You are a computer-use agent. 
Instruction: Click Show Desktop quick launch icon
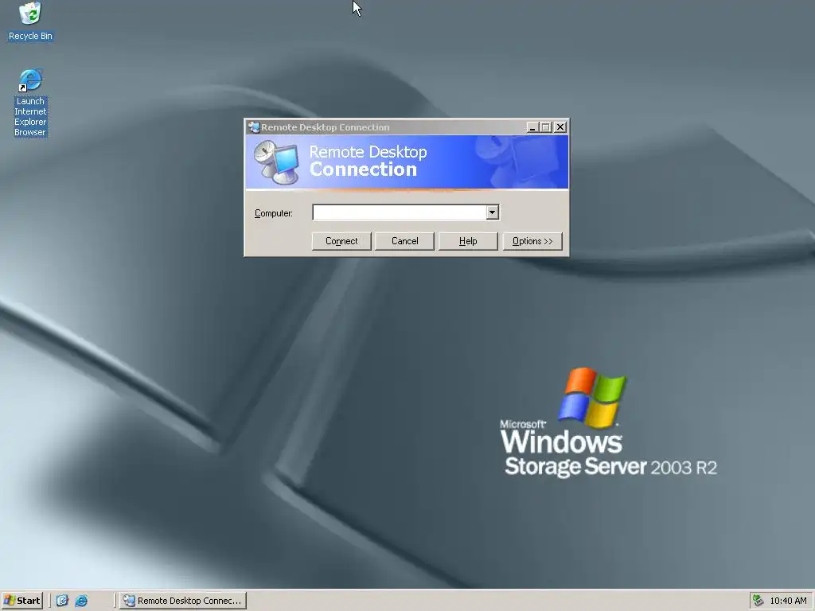62,601
